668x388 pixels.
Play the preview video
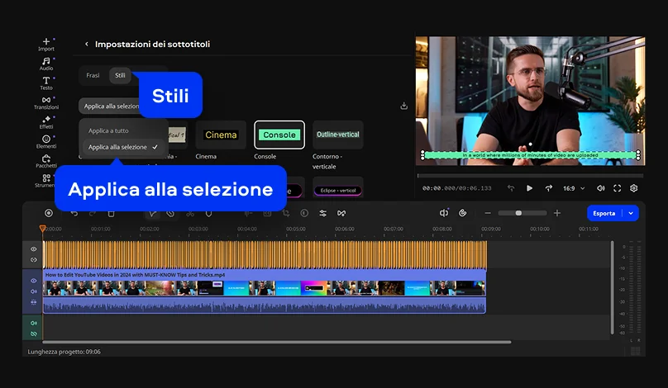(x=529, y=188)
